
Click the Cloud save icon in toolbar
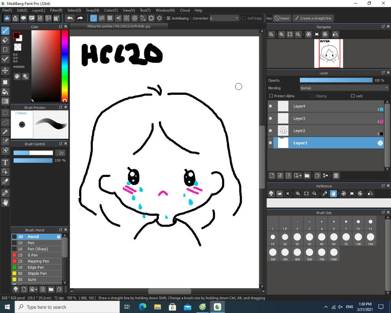(7, 18)
